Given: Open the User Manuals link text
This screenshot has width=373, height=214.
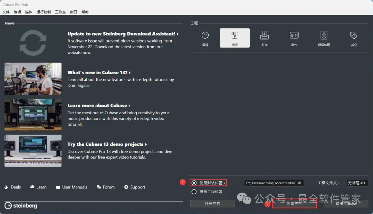Looking at the screenshot, I should pyautogui.click(x=75, y=187).
